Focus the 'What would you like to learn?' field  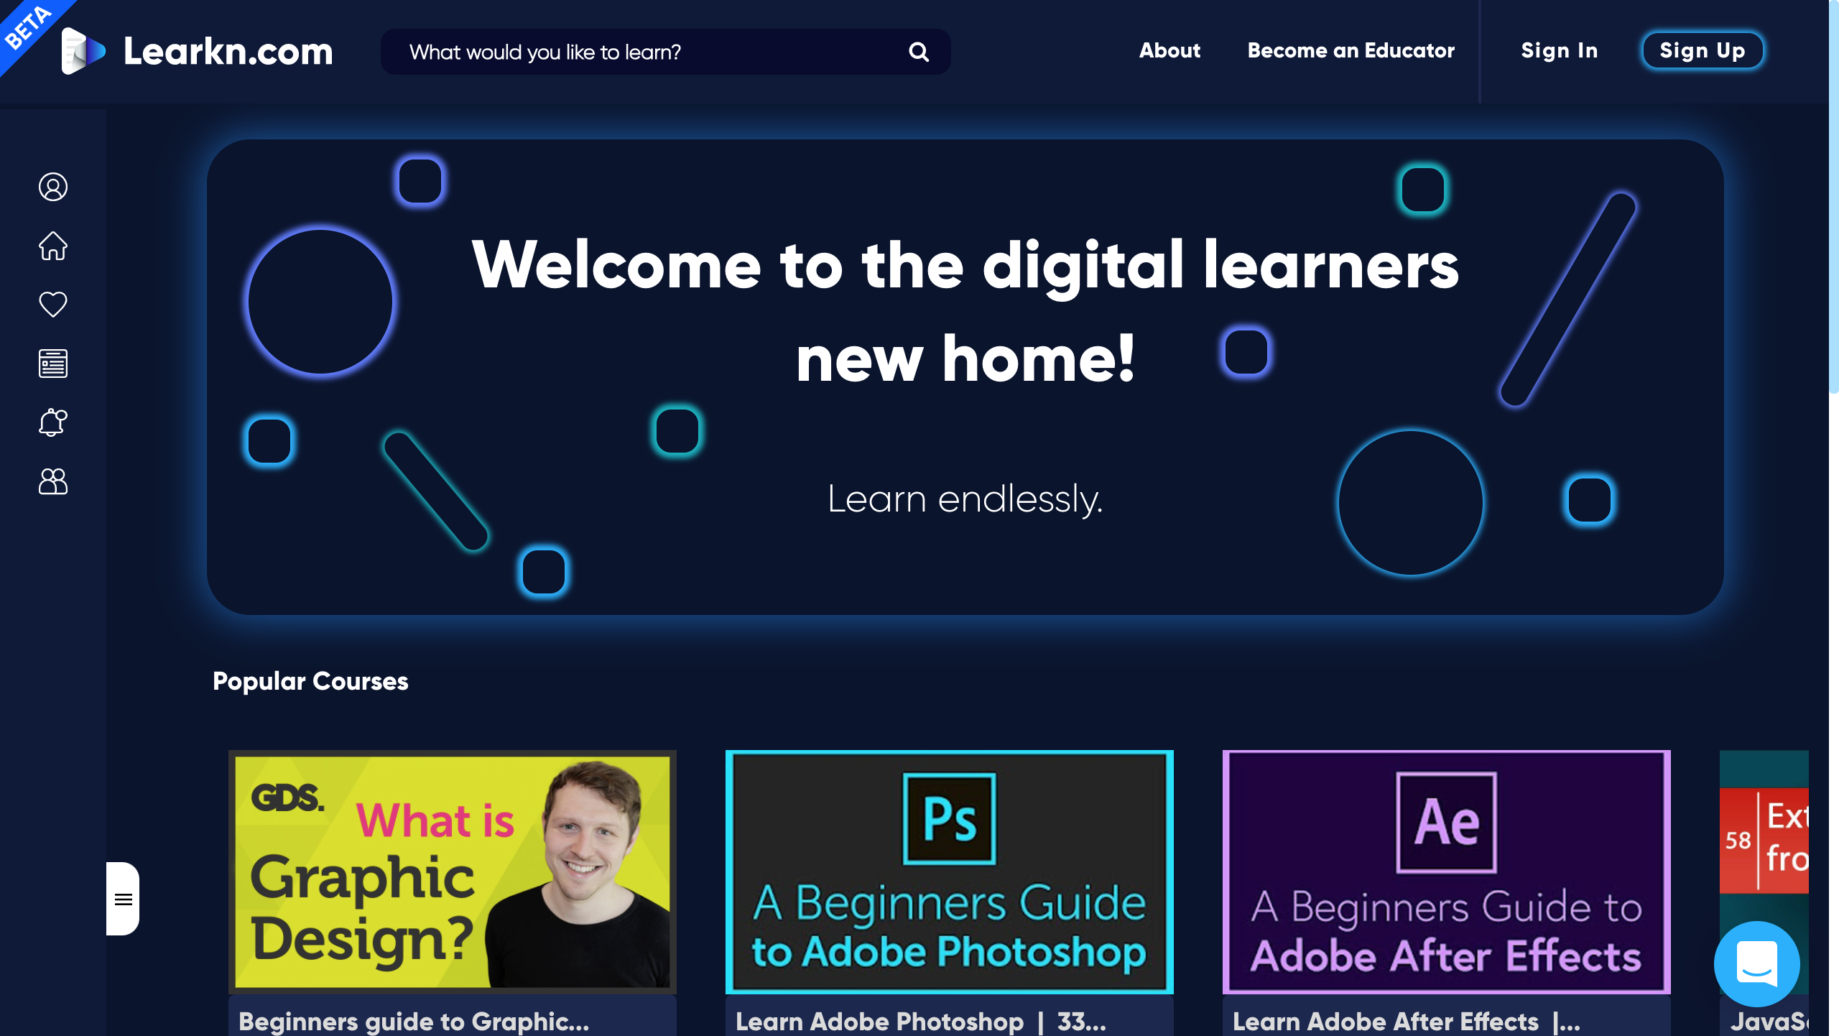click(x=665, y=52)
